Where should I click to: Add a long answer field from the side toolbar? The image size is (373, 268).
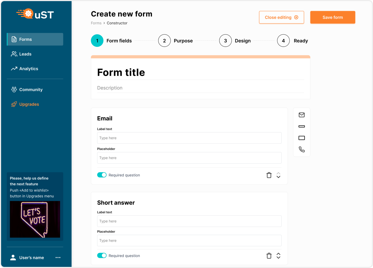(301, 138)
